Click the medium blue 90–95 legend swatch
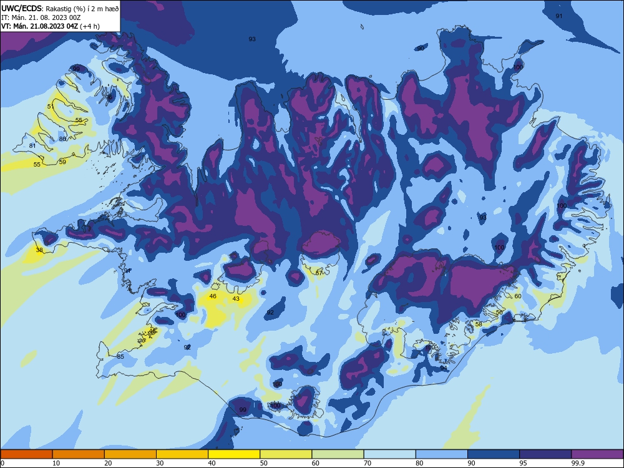This screenshot has width=624, height=468. tap(494, 454)
